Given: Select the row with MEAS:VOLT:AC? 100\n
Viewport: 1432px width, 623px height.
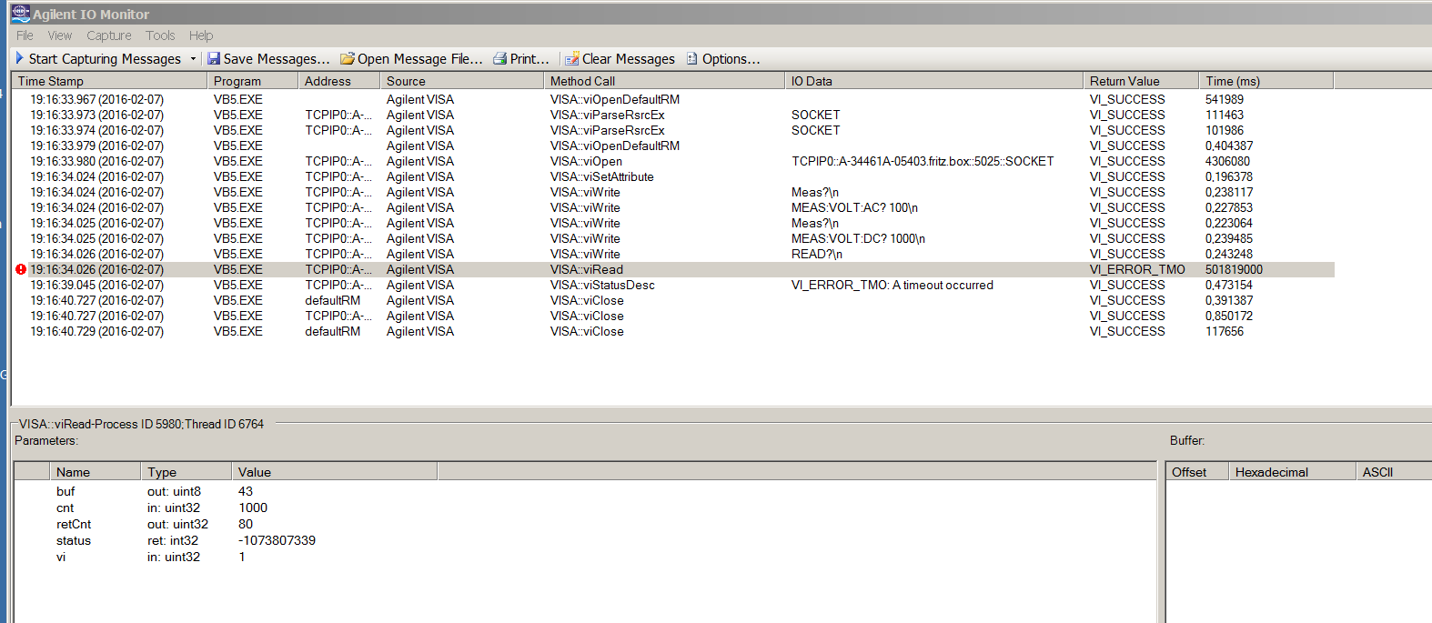Looking at the screenshot, I should pyautogui.click(x=673, y=207).
